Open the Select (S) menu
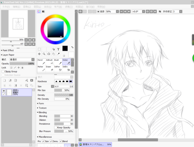 (x=47, y=7)
